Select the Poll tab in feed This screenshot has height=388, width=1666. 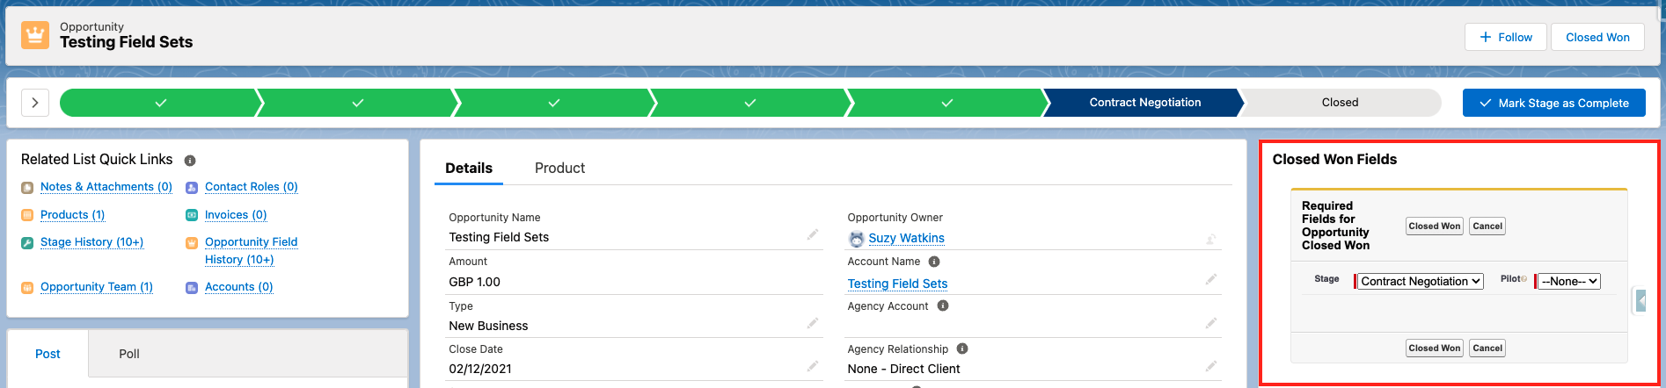[x=129, y=354]
